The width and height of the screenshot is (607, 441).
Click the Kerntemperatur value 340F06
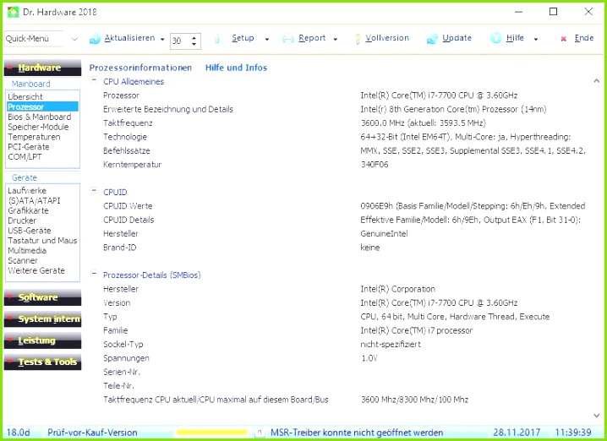click(375, 165)
